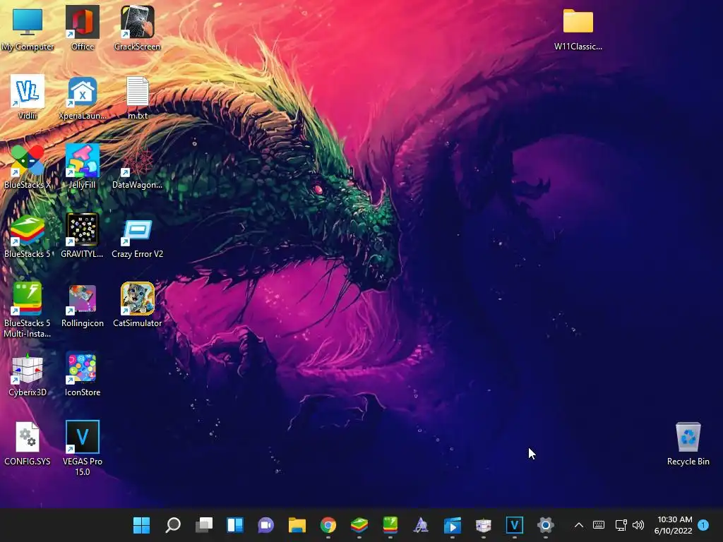Switch to Cyberix3D in the taskbar
The width and height of the screenshot is (723, 542).
coord(483,525)
